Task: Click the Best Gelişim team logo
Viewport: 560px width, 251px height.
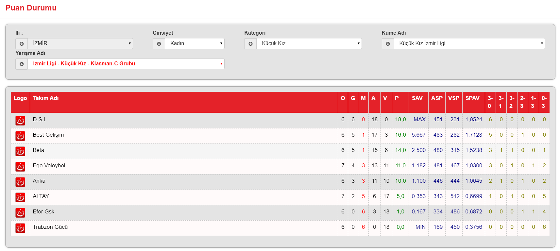Action: click(20, 136)
